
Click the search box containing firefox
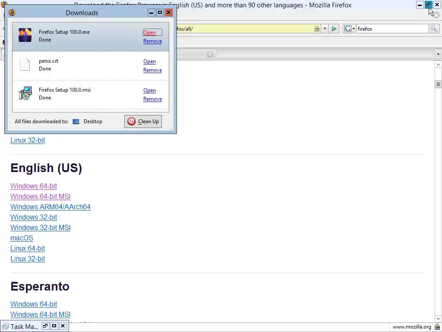coord(392,29)
